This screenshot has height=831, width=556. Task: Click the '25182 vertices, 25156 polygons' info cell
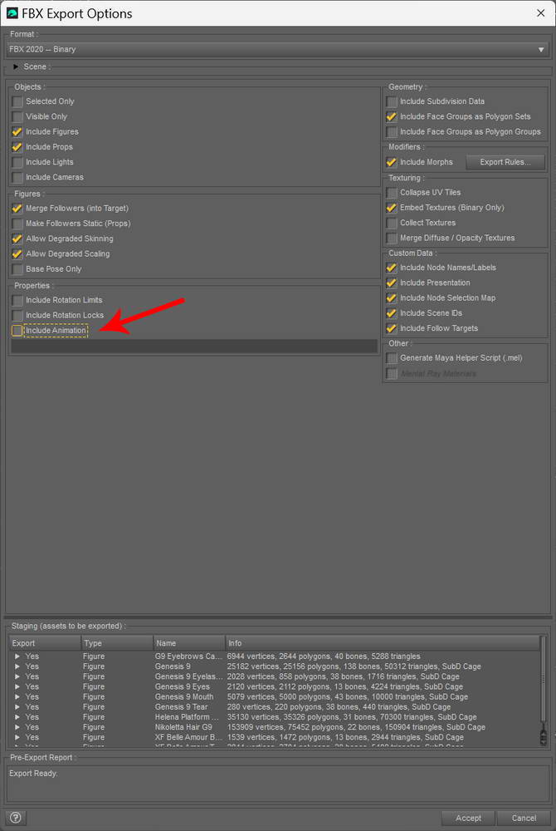tap(354, 666)
